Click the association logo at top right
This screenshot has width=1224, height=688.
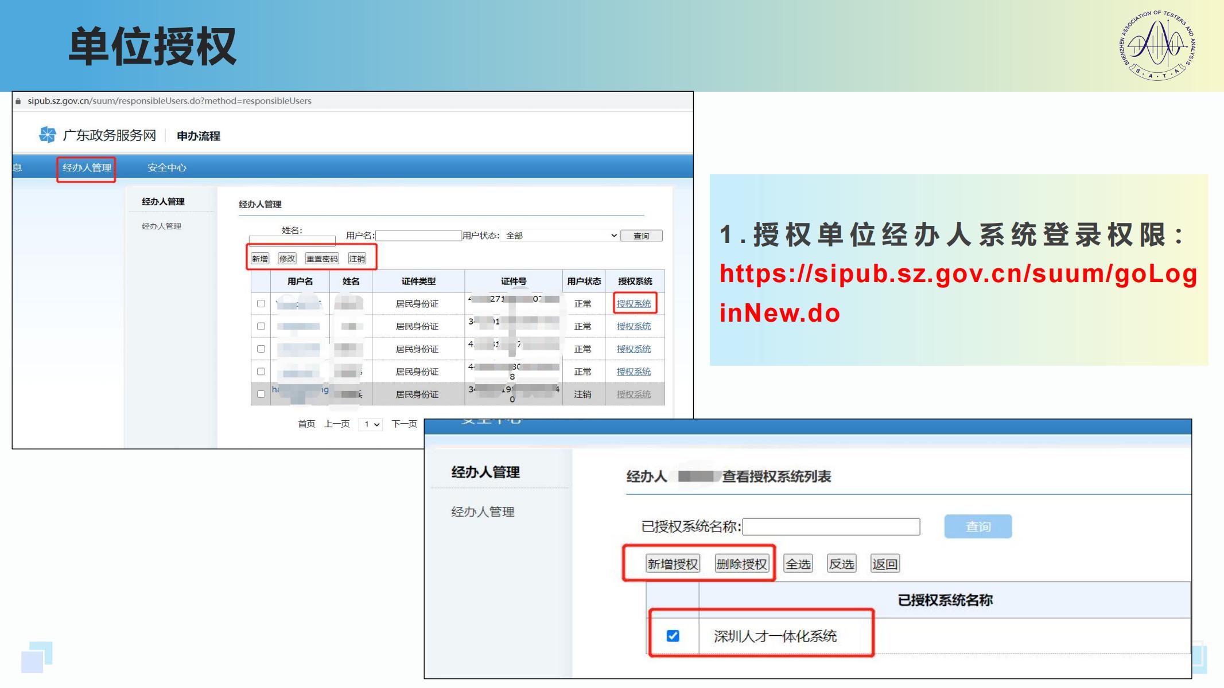point(1157,45)
